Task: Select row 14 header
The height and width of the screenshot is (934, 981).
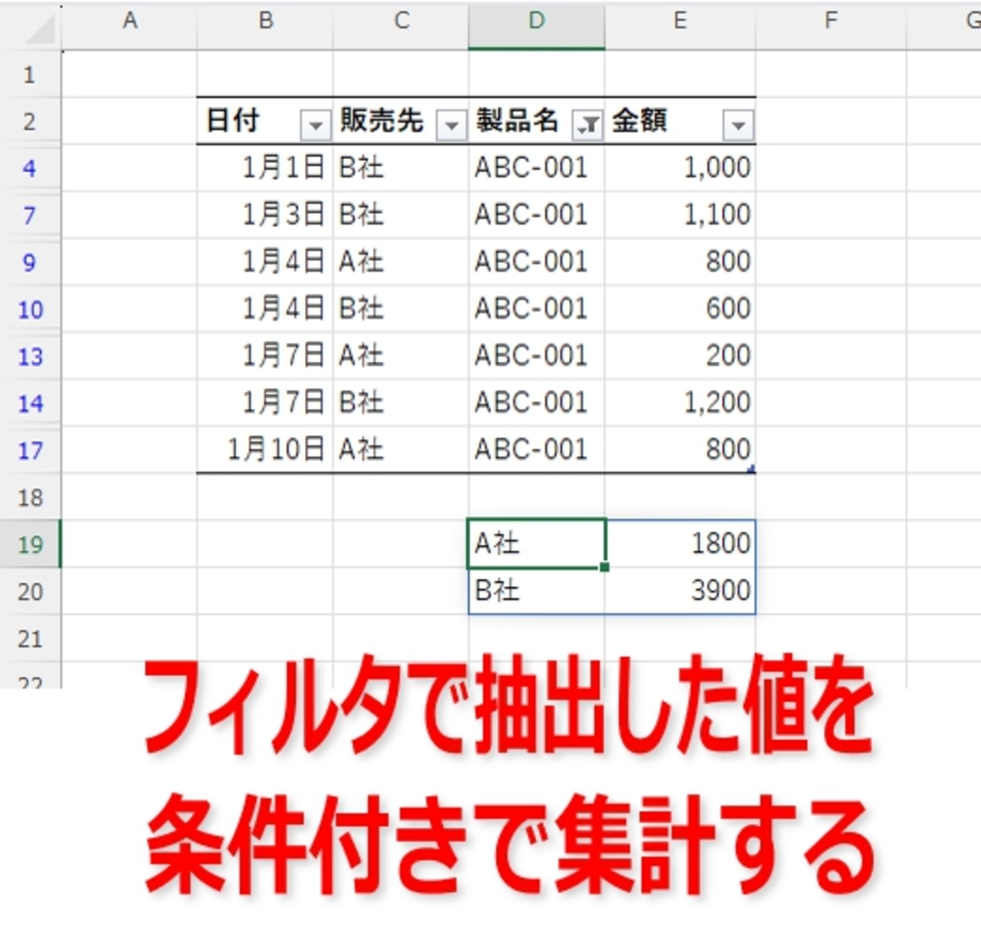Action: coord(29,403)
